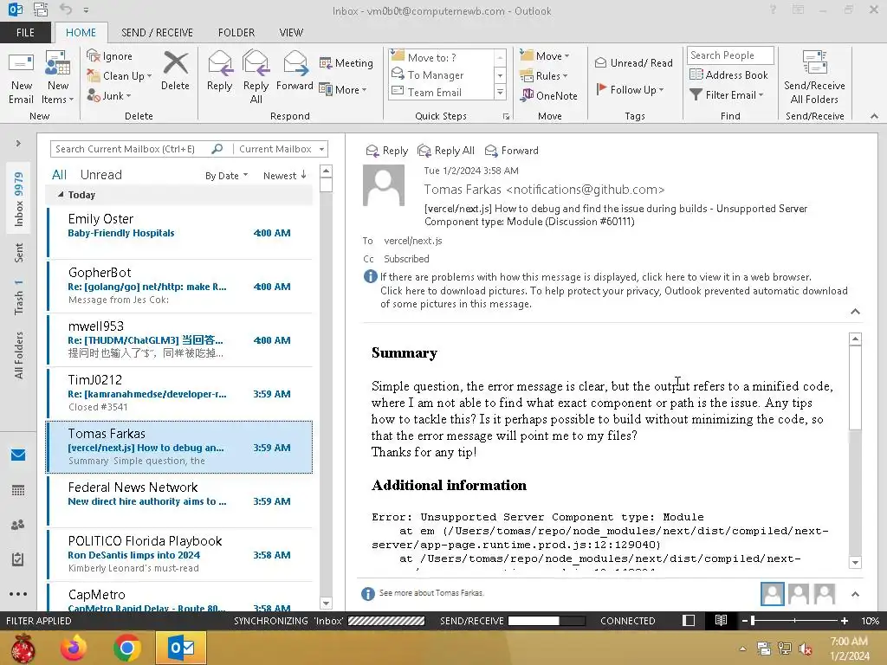This screenshot has width=887, height=665.
Task: Switch to the VIEW tab
Action: (291, 32)
